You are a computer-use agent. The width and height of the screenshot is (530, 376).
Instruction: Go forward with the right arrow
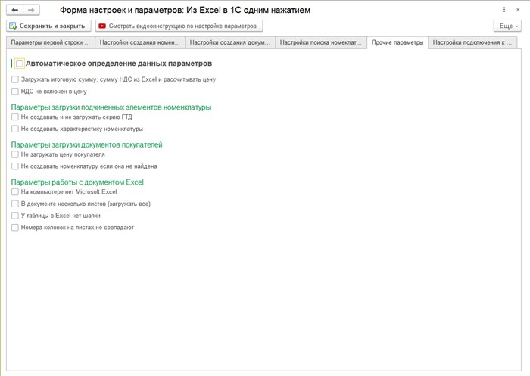31,10
